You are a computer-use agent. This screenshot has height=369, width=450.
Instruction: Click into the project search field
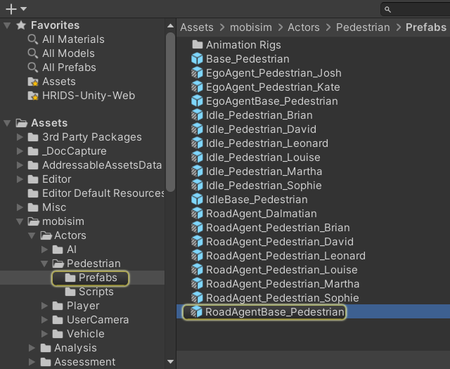click(416, 9)
